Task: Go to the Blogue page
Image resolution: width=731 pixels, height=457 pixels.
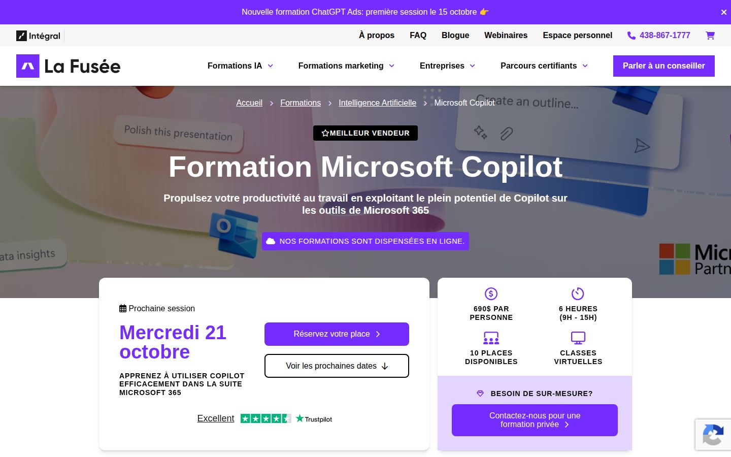Action: click(455, 36)
